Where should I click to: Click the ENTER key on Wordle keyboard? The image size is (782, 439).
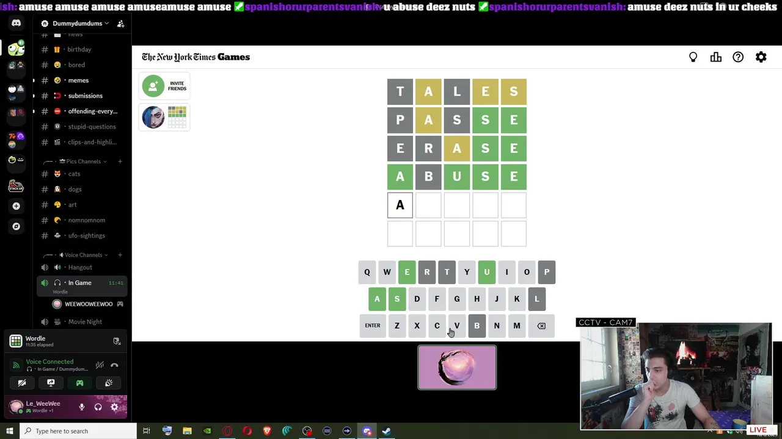point(372,326)
